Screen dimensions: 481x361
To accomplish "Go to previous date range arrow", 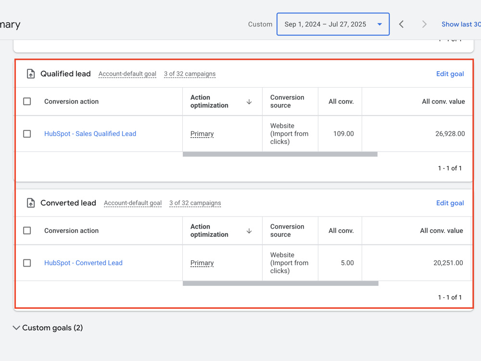I will point(401,24).
